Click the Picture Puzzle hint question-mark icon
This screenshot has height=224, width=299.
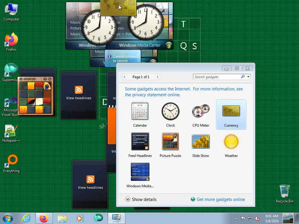45,79
